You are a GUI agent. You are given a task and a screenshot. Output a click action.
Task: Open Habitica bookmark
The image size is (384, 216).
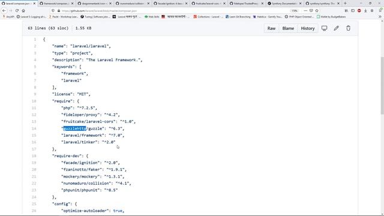(x=268, y=17)
